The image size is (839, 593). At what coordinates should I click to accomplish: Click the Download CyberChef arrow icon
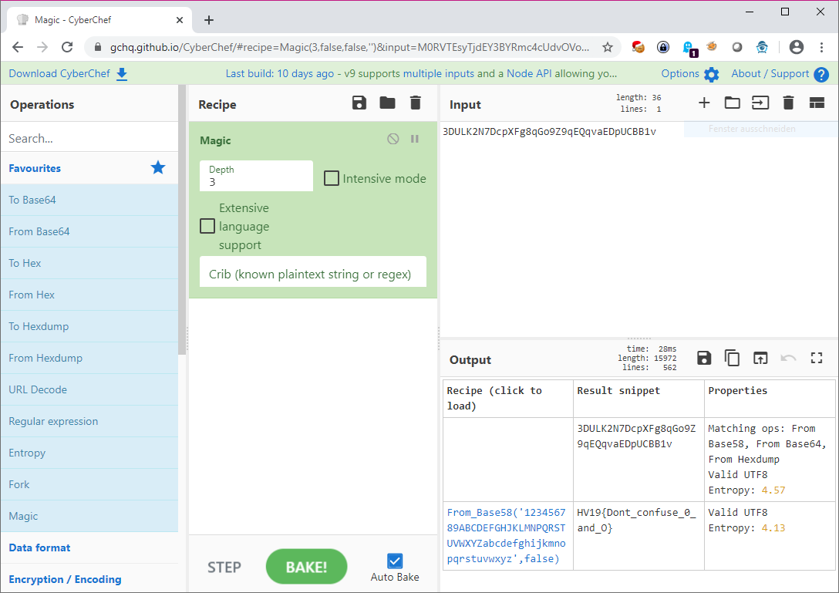122,74
